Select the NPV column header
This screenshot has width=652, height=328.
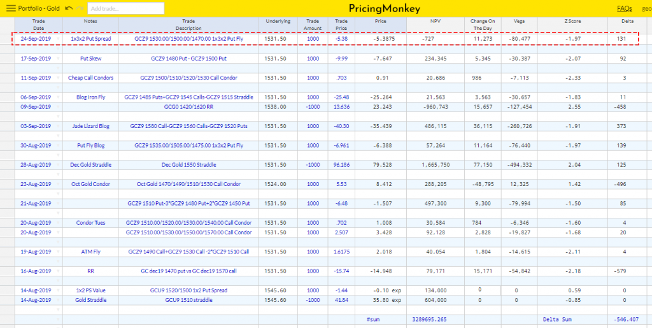436,25
